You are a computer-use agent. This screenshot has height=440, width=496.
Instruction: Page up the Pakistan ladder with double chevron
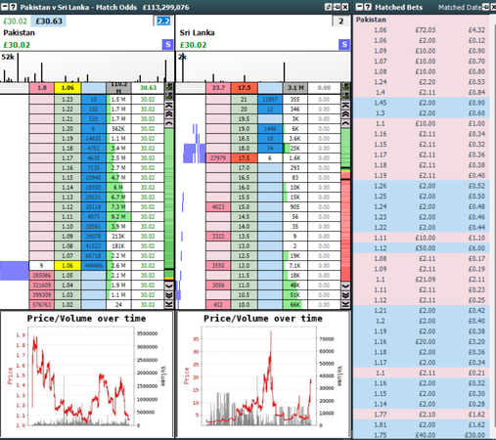[169, 114]
